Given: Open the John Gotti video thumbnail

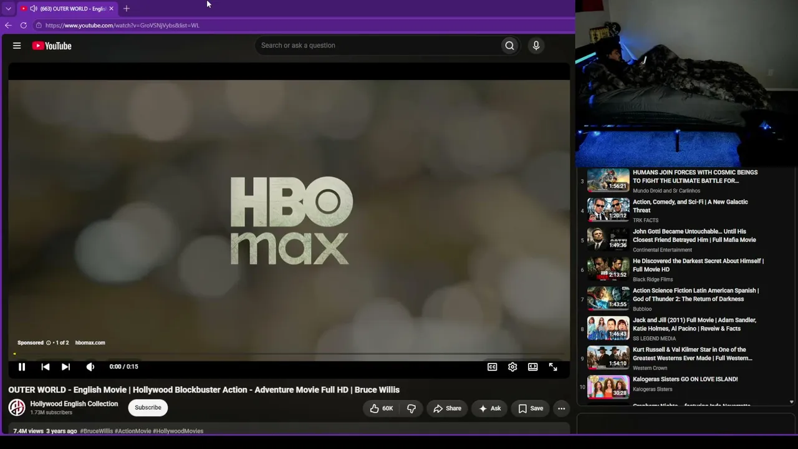Looking at the screenshot, I should [x=608, y=240].
